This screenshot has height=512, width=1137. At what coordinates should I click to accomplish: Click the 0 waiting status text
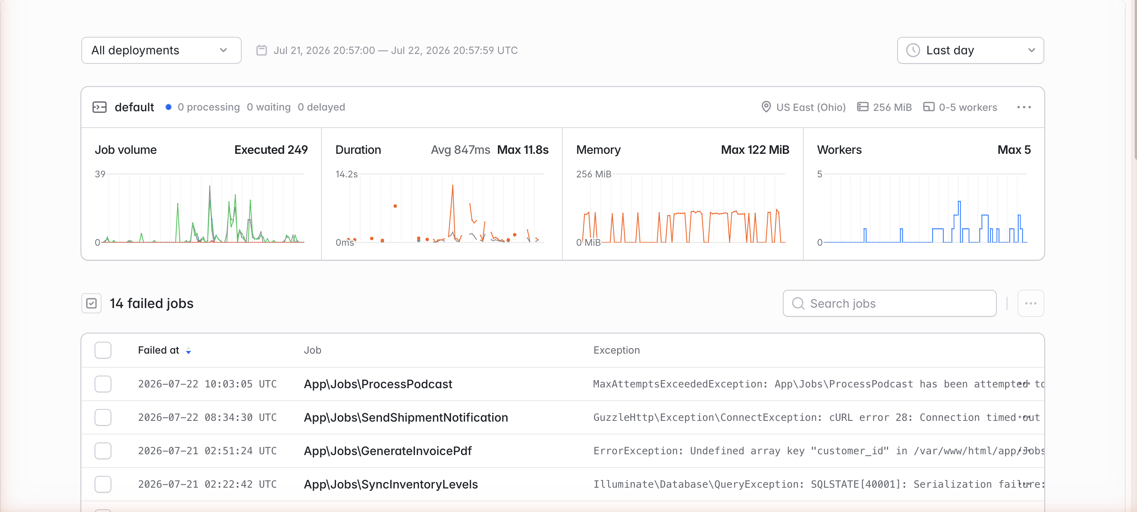269,107
